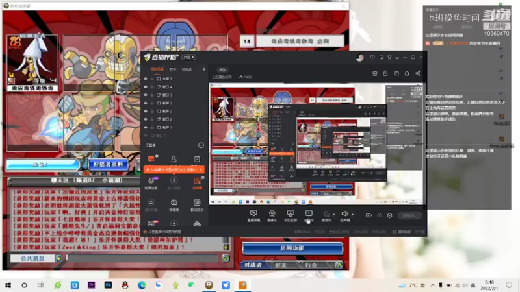Close the orange tooltip banner
520x292 pixels.
click(201, 169)
